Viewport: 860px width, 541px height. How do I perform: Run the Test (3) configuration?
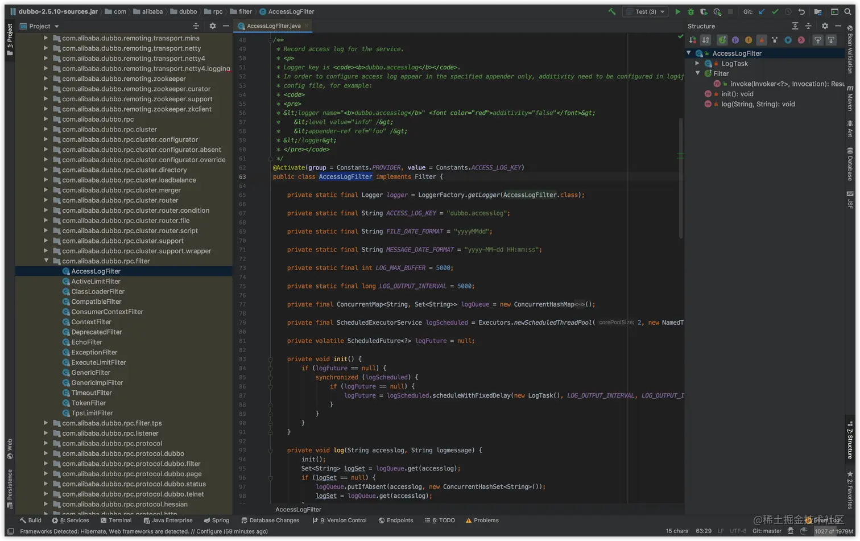677,11
